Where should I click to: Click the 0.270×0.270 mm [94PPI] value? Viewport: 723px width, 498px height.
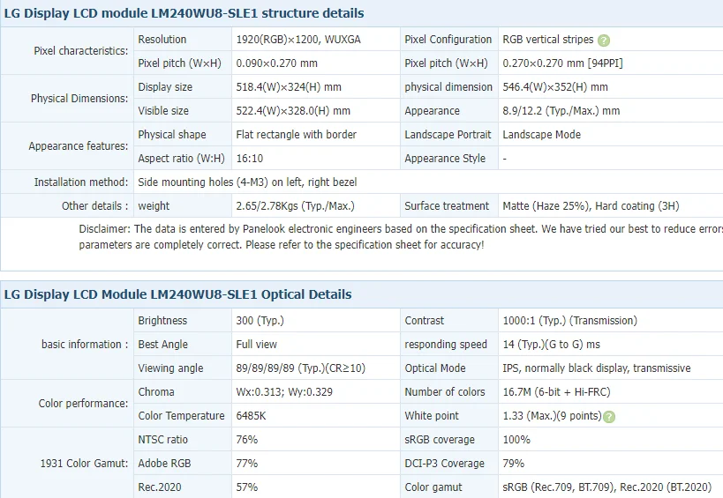(x=562, y=63)
